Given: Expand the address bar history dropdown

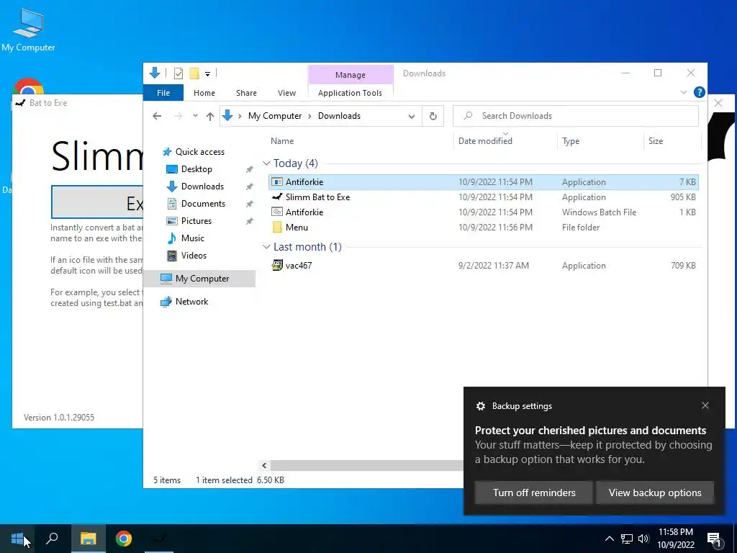Looking at the screenshot, I should [x=411, y=116].
